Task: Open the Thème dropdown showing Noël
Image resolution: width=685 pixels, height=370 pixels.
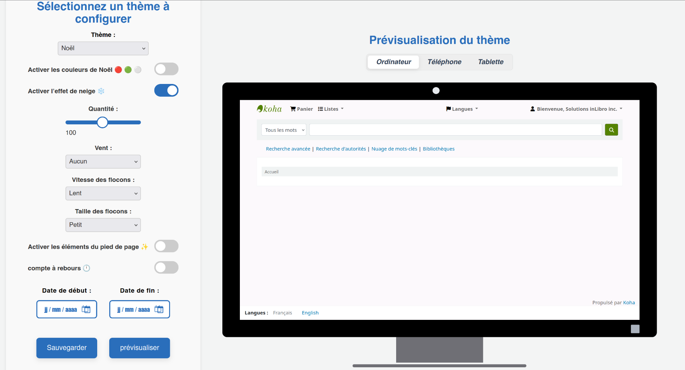Action: click(x=103, y=48)
